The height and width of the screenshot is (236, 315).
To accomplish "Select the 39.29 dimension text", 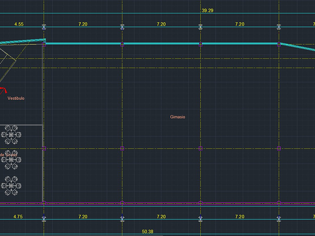I will point(208,10).
